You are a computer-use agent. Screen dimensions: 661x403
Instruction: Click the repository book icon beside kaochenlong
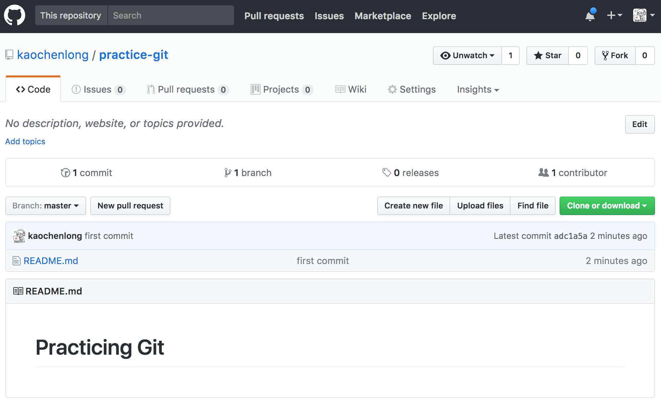9,55
